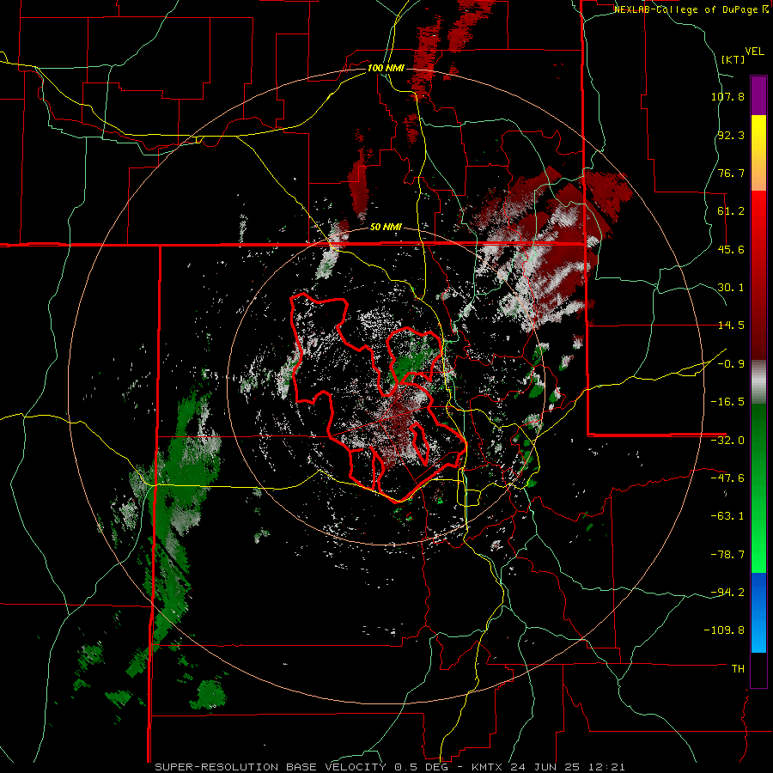Image resolution: width=773 pixels, height=773 pixels.
Task: Click the 14.5 value on the velocity scale
Action: coord(731,326)
